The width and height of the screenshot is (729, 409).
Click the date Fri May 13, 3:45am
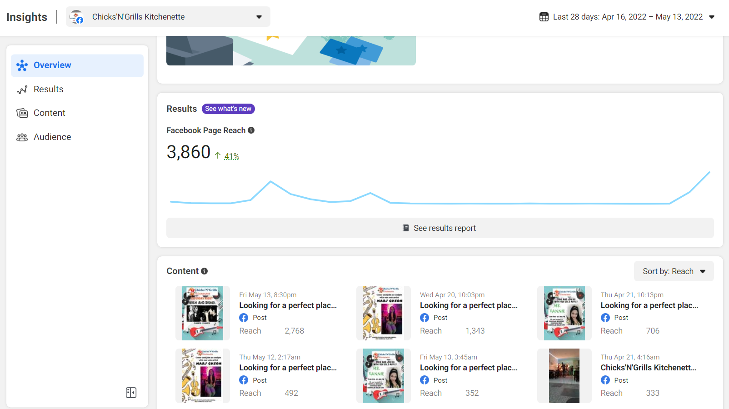(449, 358)
